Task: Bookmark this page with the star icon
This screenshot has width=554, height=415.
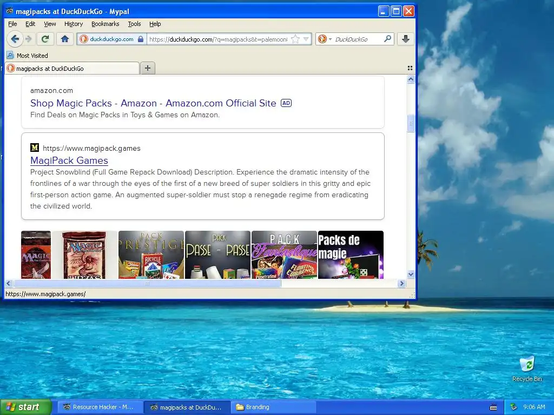Action: [295, 39]
